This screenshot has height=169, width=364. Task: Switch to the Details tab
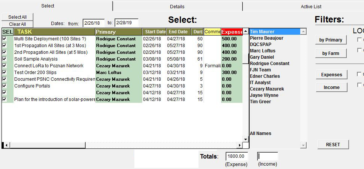[x=177, y=6]
